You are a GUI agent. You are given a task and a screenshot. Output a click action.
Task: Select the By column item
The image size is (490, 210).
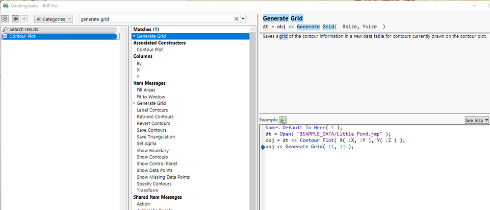[139, 63]
